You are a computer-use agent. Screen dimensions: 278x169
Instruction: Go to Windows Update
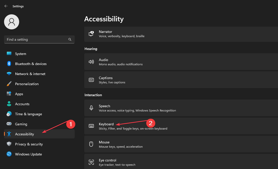39,154
